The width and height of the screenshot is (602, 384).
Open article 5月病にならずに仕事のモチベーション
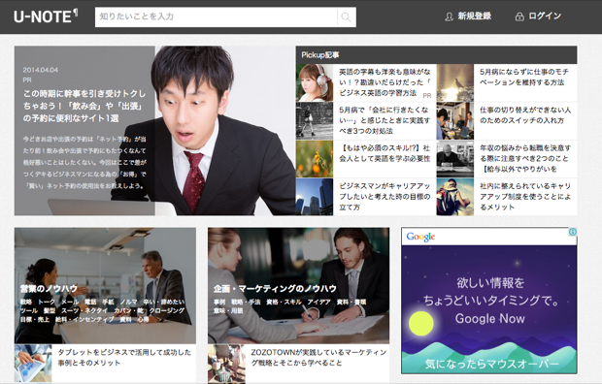(x=524, y=78)
